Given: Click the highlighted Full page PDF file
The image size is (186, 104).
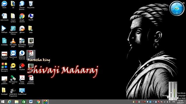Looking at the screenshot, I should 31,55.
